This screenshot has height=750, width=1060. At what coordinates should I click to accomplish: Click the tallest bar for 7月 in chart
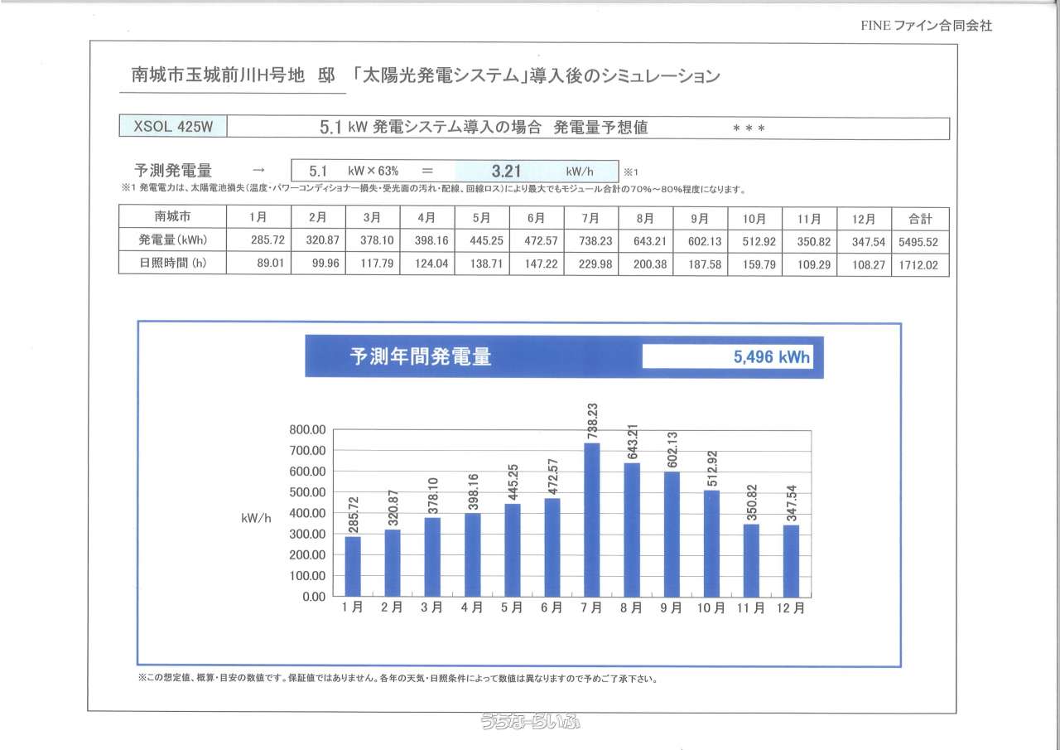(x=591, y=520)
